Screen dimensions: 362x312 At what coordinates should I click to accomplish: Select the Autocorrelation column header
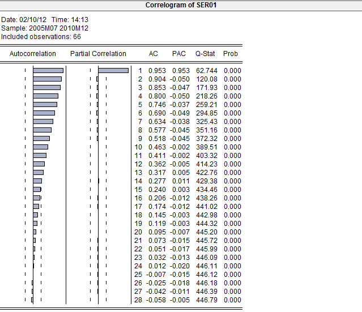coord(33,54)
